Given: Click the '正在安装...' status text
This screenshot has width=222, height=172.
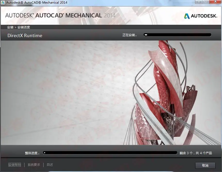Looking at the screenshot, I should click(x=129, y=35).
